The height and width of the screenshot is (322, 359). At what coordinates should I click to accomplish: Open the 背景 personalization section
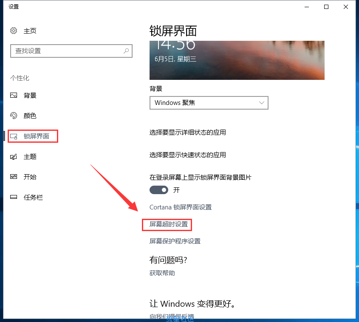30,96
